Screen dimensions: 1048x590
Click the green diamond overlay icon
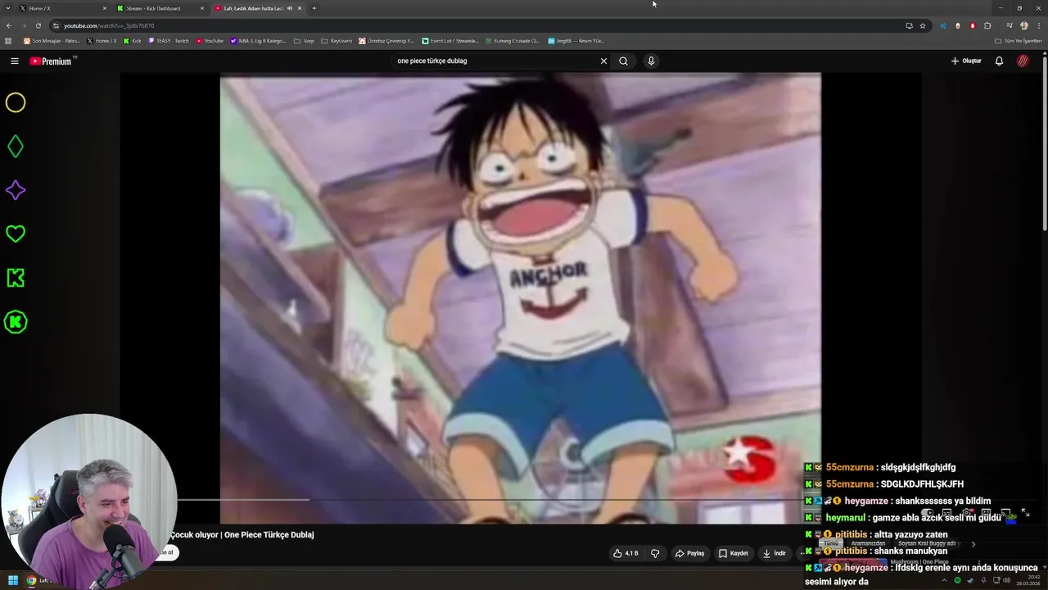pos(16,147)
